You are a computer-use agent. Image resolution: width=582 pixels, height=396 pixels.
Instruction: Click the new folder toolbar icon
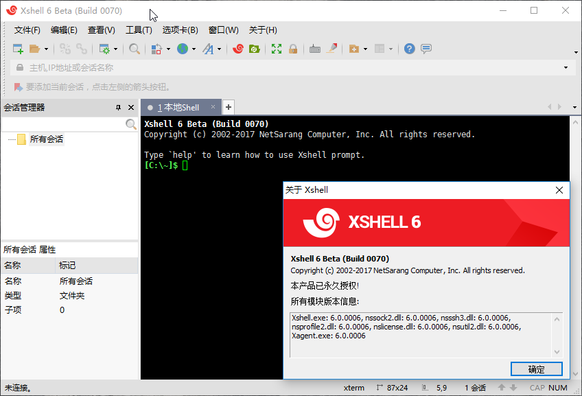point(353,49)
